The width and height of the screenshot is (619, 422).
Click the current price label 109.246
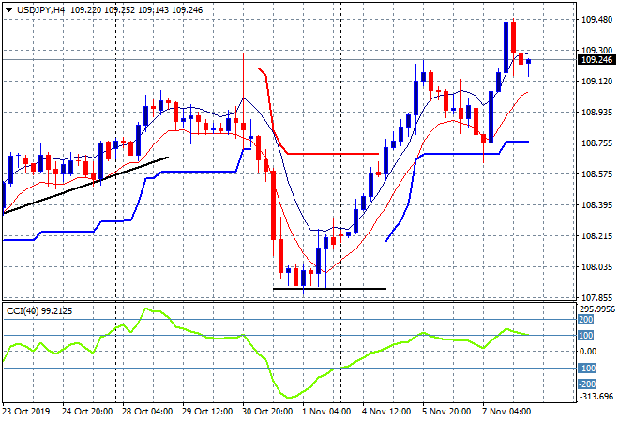click(596, 60)
